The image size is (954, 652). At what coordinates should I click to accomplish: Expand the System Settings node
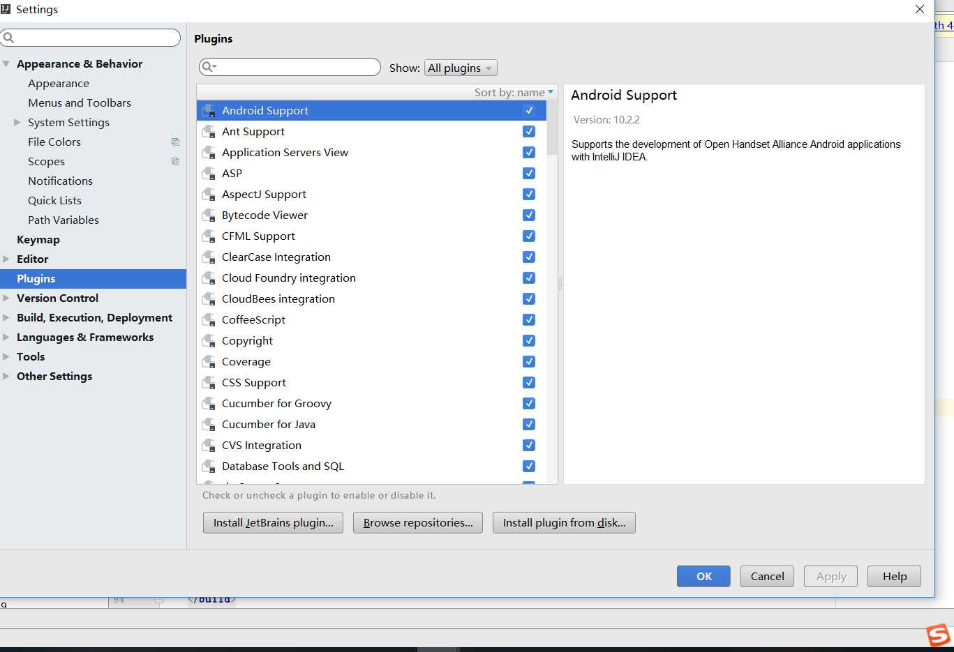[17, 122]
